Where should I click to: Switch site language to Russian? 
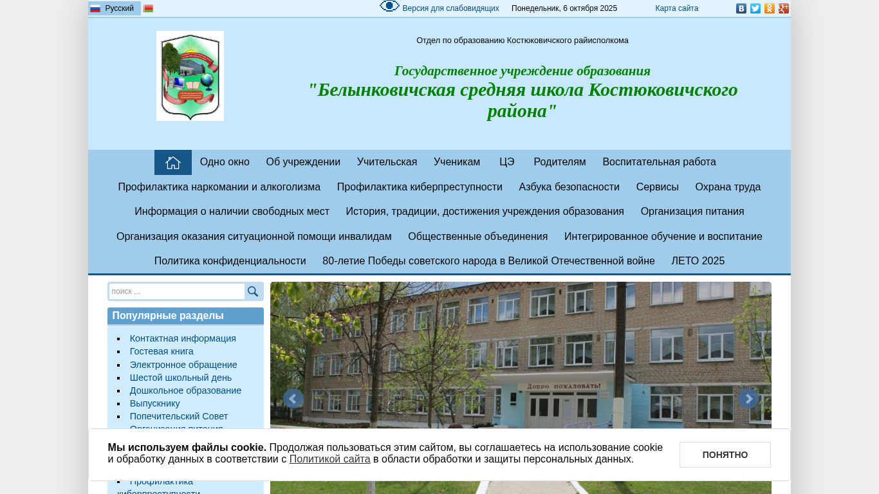click(x=115, y=8)
